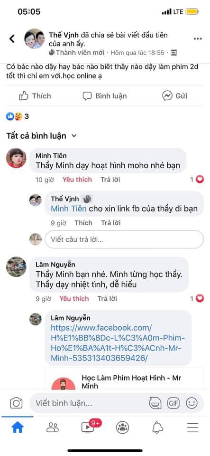Toggle Yêu thích on Minh Tiên's comment

(x=77, y=180)
